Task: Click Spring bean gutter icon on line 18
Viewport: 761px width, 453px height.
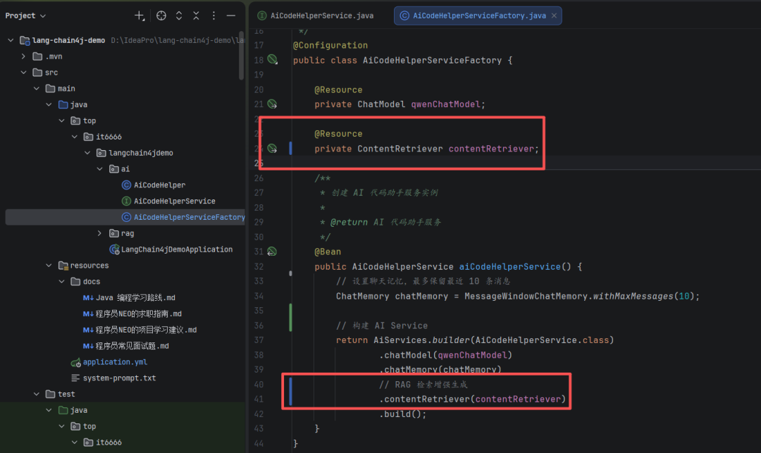Action: click(x=272, y=60)
